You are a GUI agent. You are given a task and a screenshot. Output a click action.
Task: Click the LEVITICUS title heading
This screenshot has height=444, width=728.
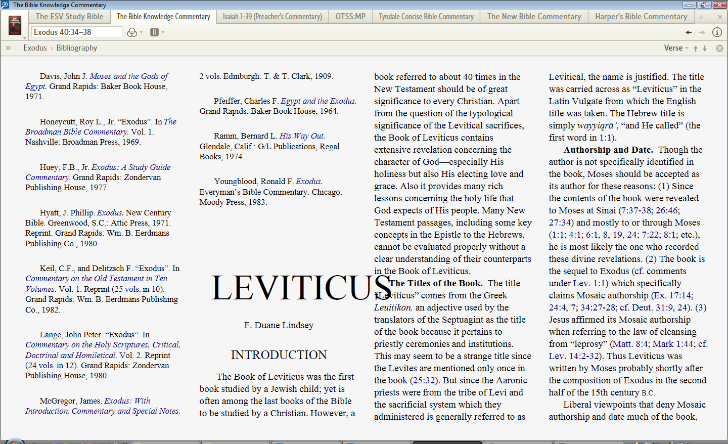pyautogui.click(x=301, y=288)
